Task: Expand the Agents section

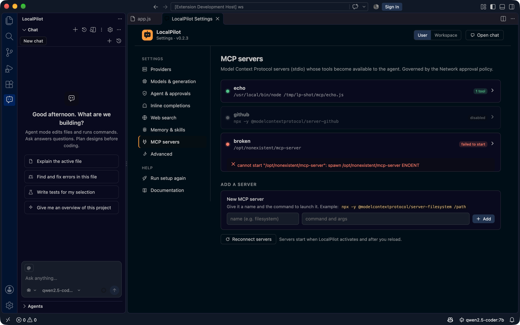Action: point(33,306)
